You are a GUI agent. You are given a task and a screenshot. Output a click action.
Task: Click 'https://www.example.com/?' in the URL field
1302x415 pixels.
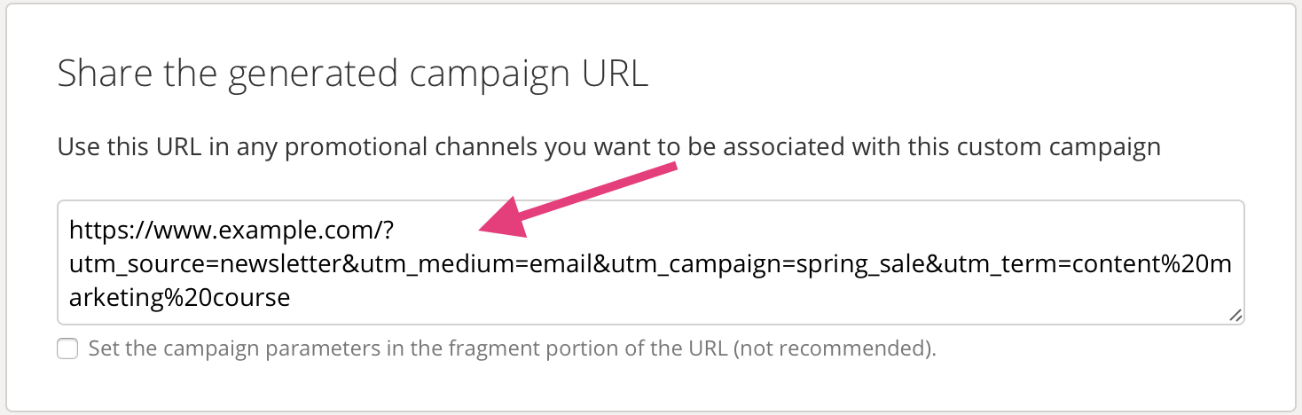pyautogui.click(x=231, y=231)
